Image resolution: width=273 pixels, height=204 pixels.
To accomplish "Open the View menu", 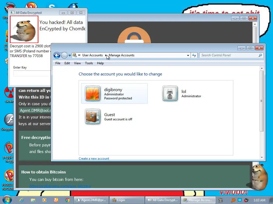I will coord(77,63).
